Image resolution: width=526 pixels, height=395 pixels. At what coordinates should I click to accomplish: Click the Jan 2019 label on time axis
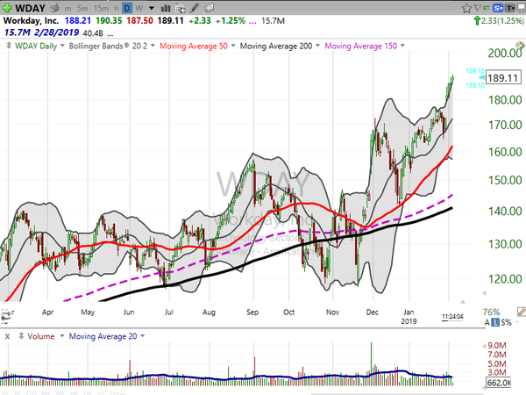[x=409, y=316]
